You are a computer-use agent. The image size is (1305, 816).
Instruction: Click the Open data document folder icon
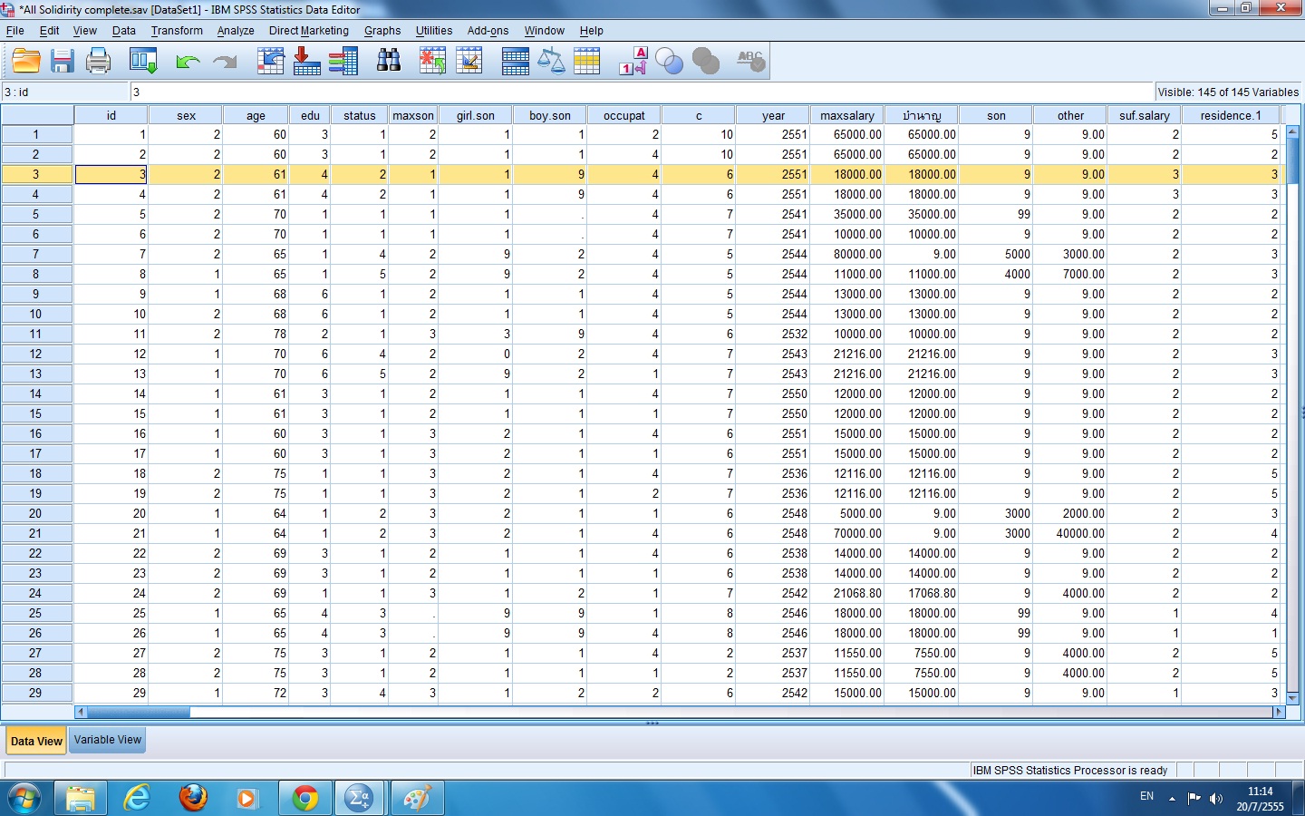tap(26, 61)
